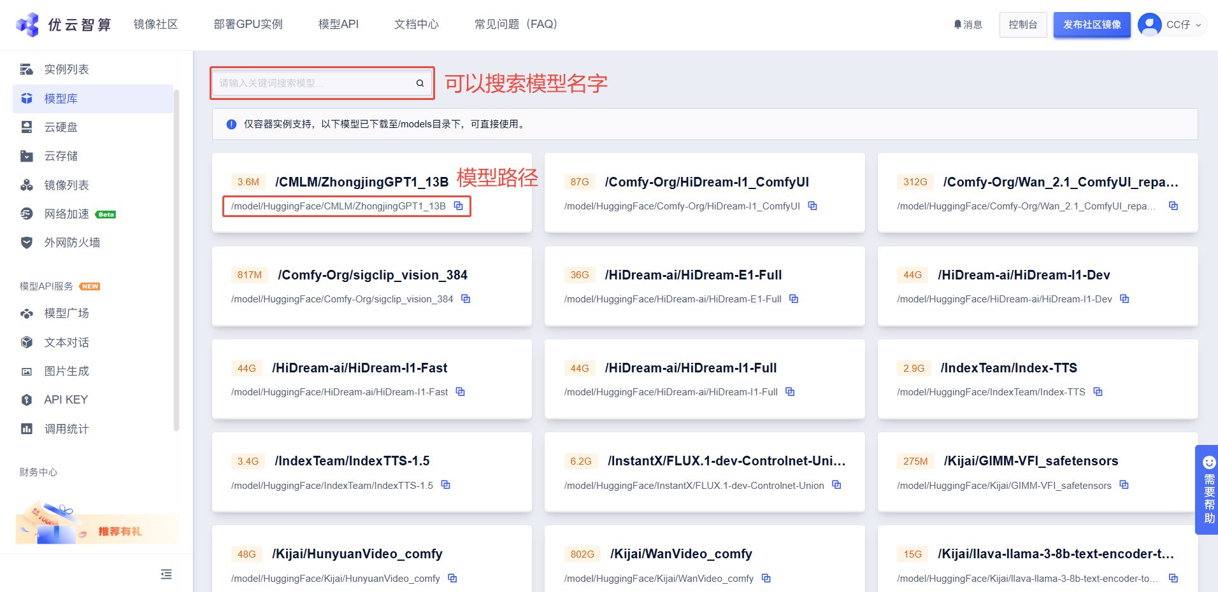Copy the IndexTTS-1.5 model path
The image size is (1218, 592).
(x=445, y=485)
